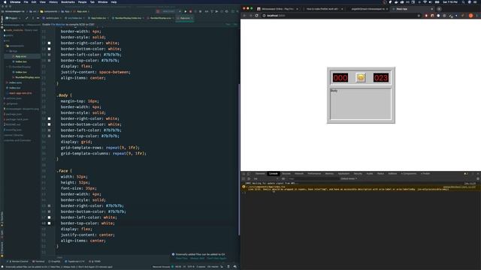Click the editor vertical scrollbar

click(x=239, y=159)
